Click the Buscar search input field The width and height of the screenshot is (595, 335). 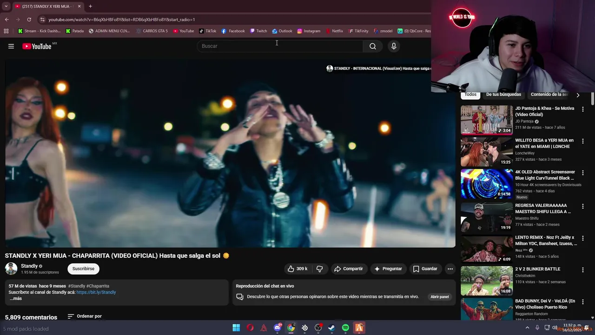[280, 46]
